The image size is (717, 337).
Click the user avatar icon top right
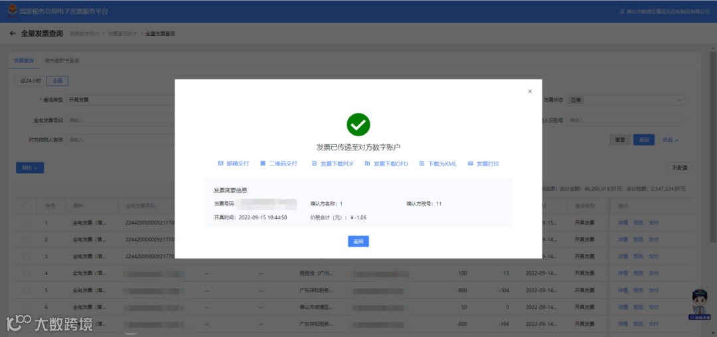click(622, 11)
